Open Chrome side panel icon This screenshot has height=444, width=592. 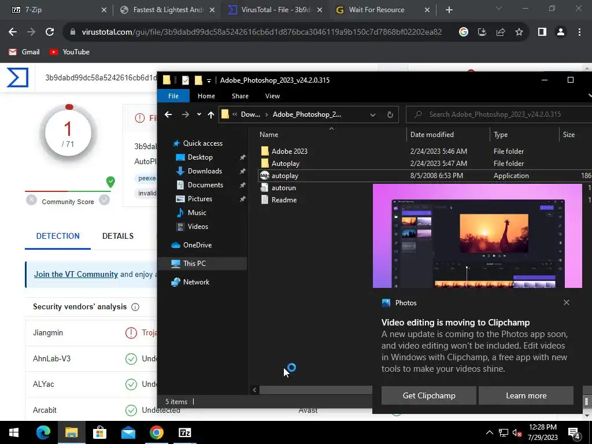click(x=542, y=32)
